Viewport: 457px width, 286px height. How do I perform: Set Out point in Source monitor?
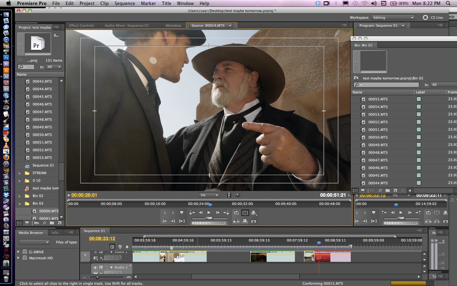173,213
